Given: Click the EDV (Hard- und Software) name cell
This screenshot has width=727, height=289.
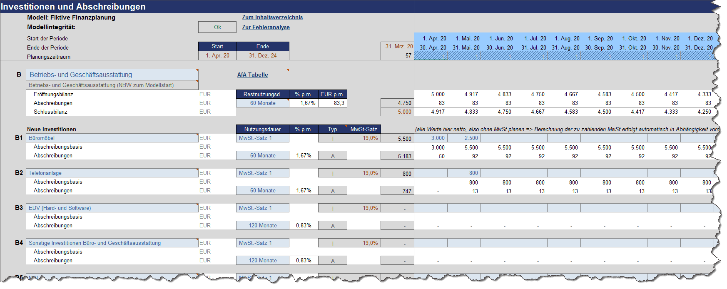Looking at the screenshot, I should (112, 208).
